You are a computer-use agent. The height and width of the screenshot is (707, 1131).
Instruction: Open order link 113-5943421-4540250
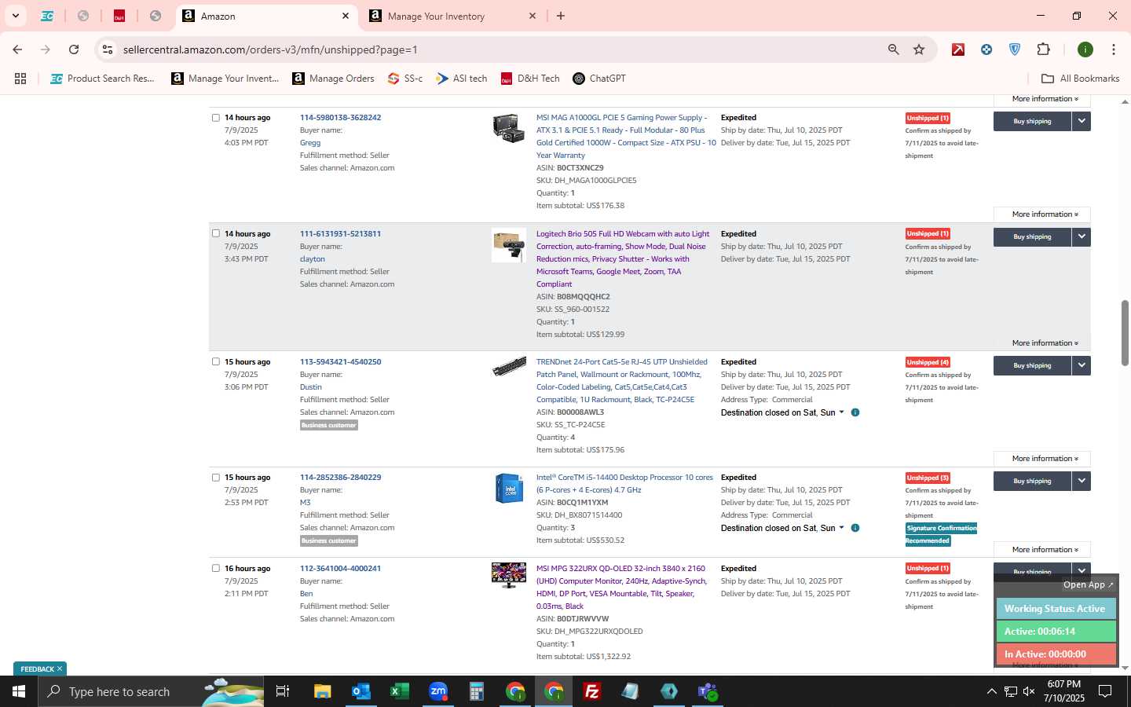[340, 362]
